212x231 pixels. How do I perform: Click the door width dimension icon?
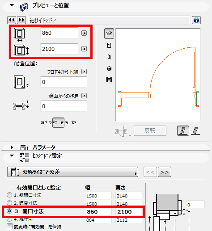pyautogui.click(x=19, y=34)
